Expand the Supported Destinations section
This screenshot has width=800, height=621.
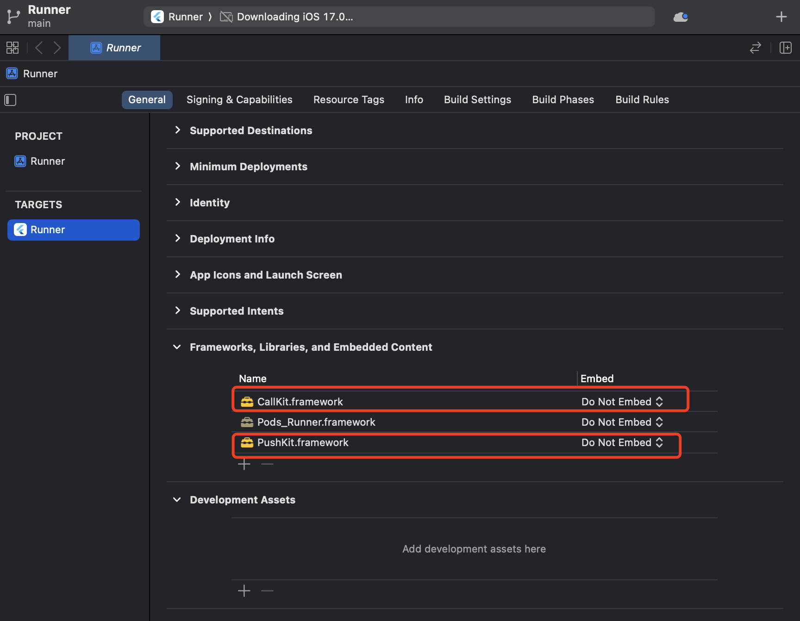177,130
